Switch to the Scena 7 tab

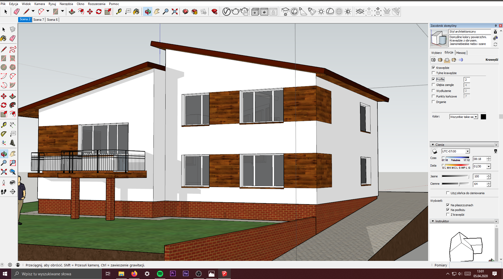click(x=39, y=20)
